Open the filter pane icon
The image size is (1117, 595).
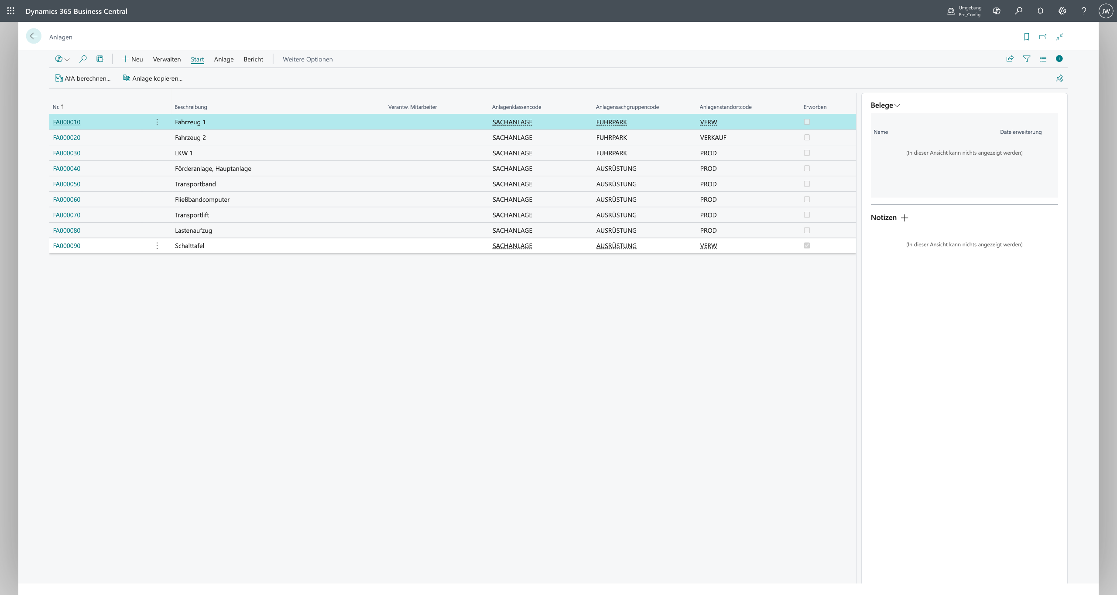(x=1027, y=59)
